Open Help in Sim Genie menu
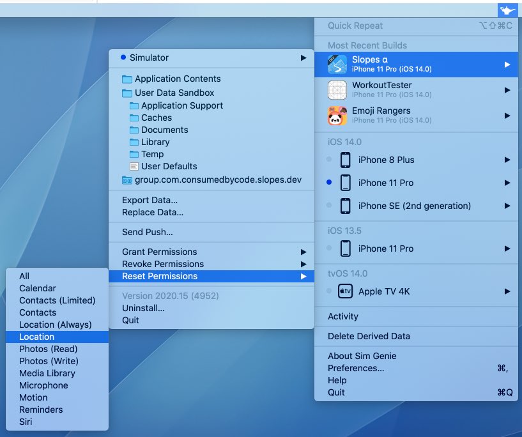The width and height of the screenshot is (522, 437). coord(416,380)
